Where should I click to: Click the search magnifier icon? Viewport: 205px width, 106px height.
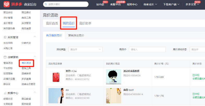coord(46,4)
